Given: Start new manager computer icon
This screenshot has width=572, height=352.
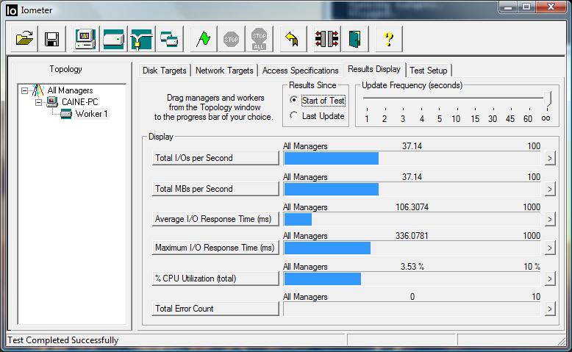Looking at the screenshot, I should tap(85, 39).
